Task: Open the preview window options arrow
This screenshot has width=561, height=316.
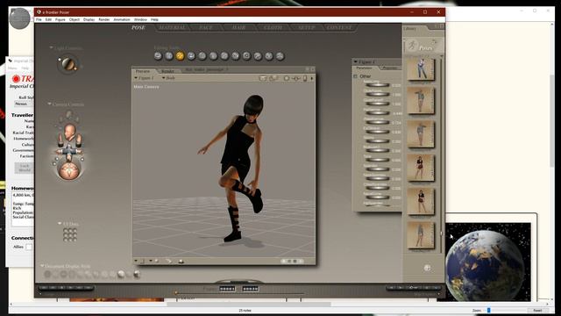Action: (312, 78)
